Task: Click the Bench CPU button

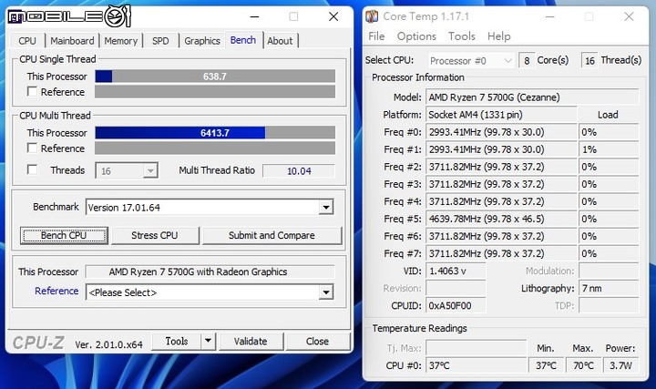Action: (x=64, y=235)
